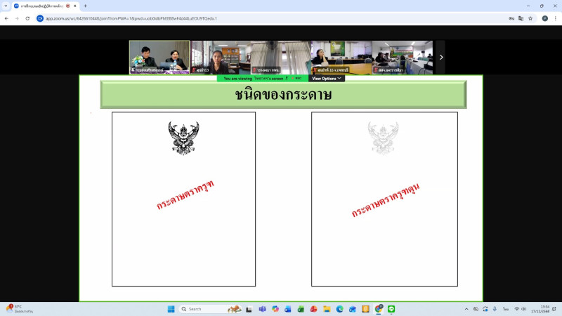The image size is (562, 316).
Task: Open Chrome three-dot menu
Action: point(556,18)
